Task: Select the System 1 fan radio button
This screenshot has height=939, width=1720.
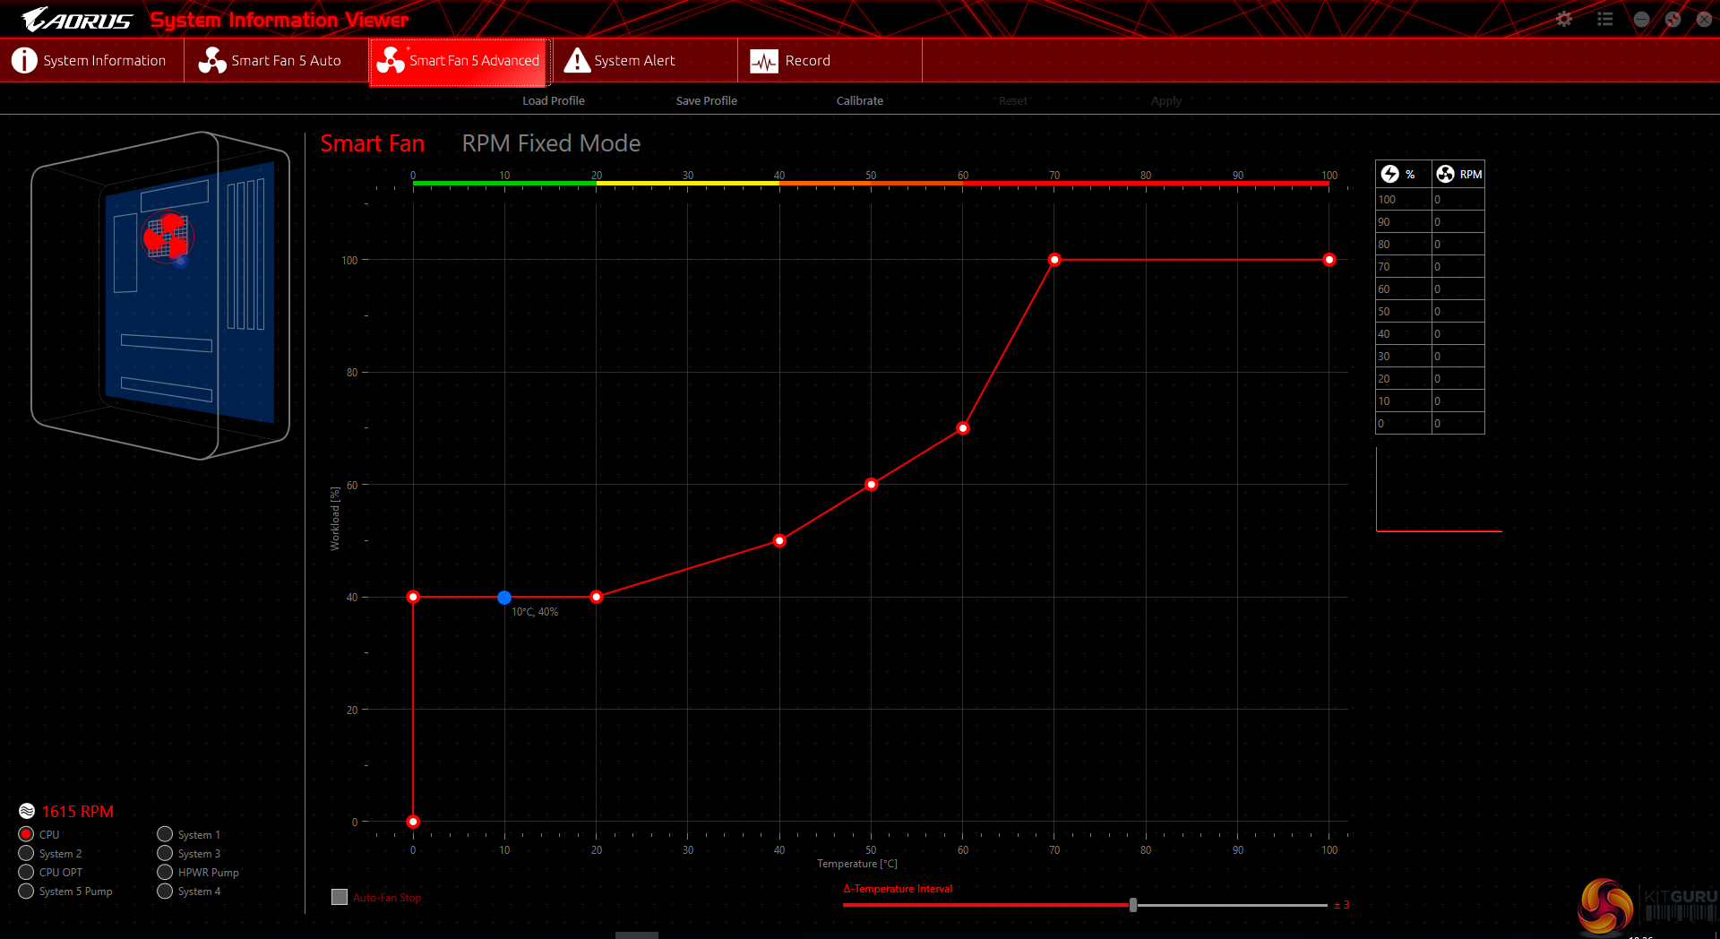Action: (x=165, y=834)
